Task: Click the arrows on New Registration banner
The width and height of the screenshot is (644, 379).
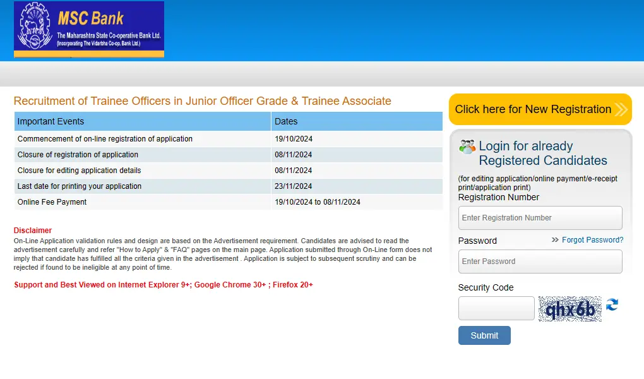Action: click(x=621, y=109)
